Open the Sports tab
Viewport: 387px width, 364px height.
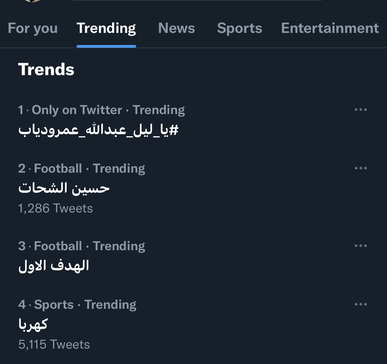point(239,28)
